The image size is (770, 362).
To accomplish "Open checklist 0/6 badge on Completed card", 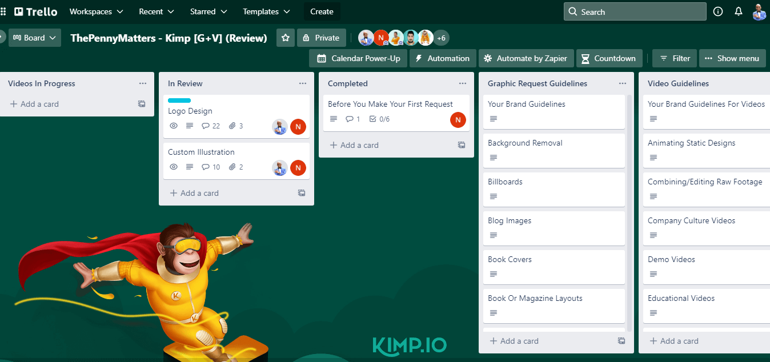I will click(379, 119).
